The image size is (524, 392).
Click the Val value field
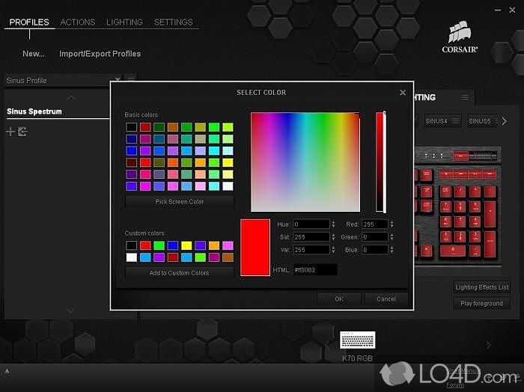[x=311, y=249]
